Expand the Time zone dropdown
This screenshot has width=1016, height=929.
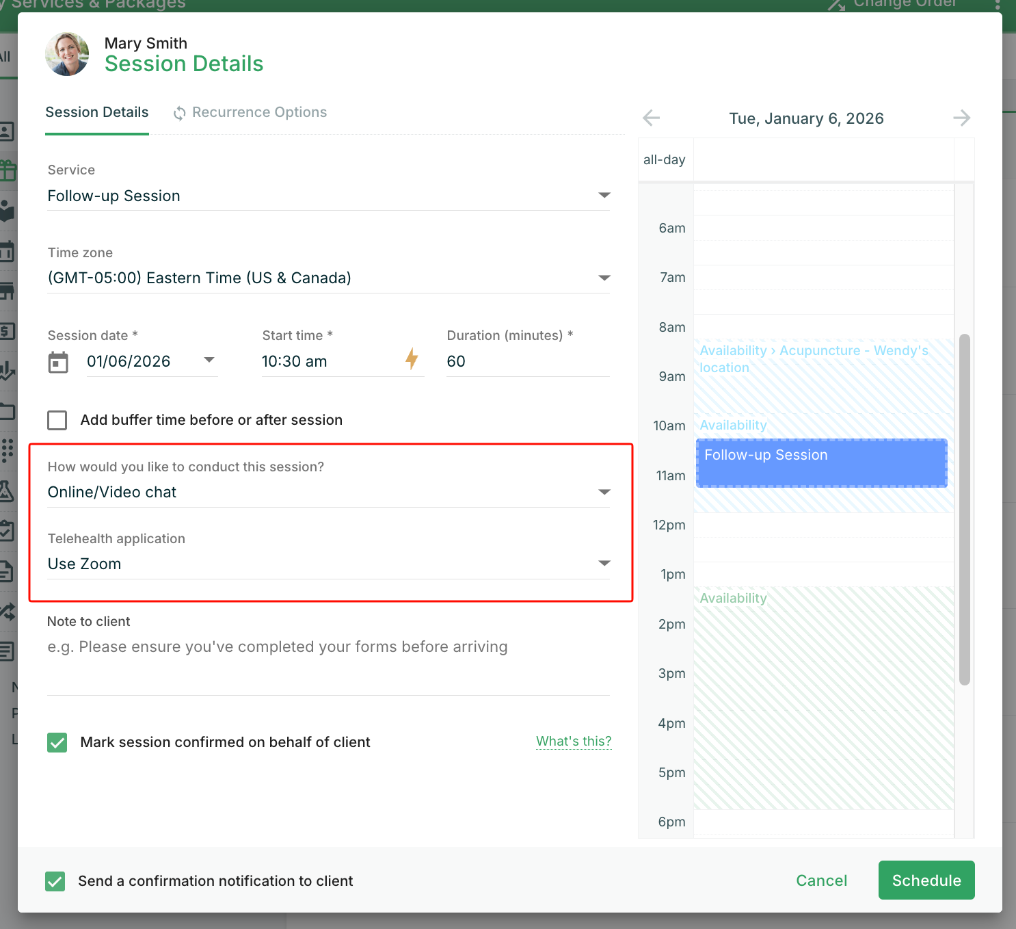pyautogui.click(x=329, y=278)
